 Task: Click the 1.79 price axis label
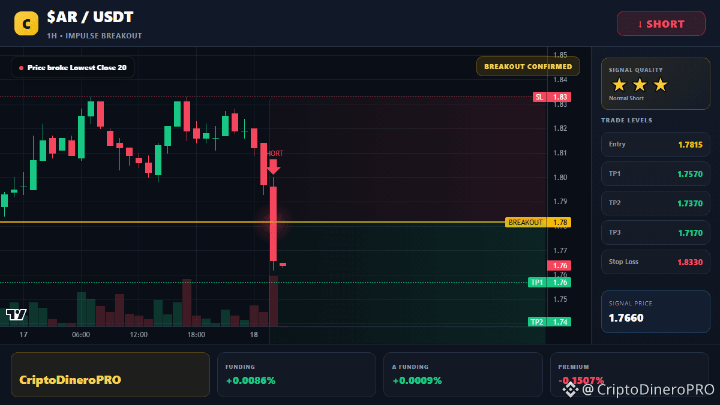(x=560, y=202)
